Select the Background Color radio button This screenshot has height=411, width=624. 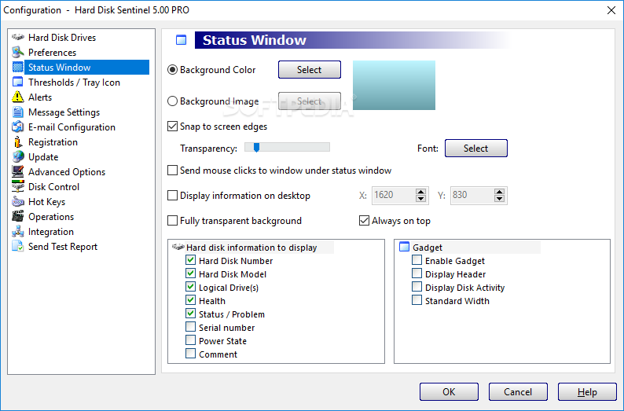(172, 70)
